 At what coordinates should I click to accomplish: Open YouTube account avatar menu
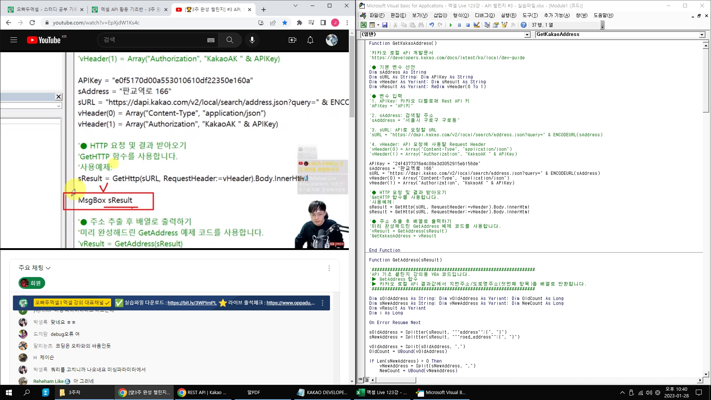point(331,40)
